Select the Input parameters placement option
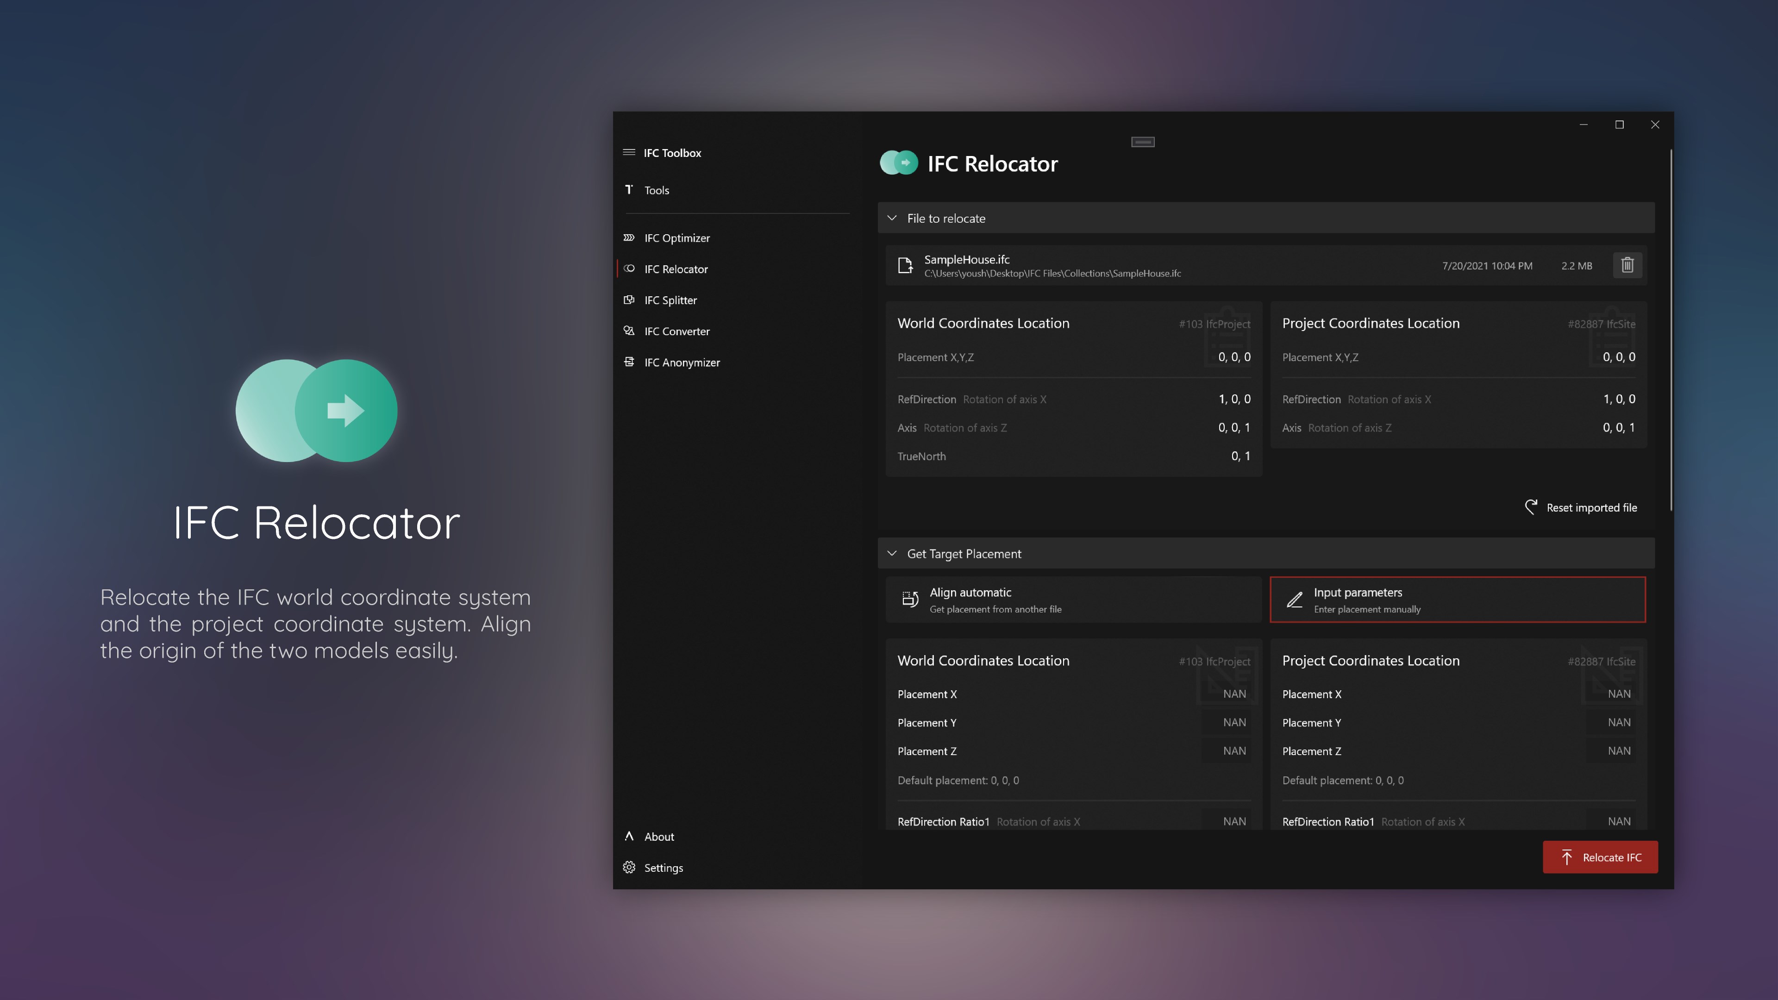 pyautogui.click(x=1457, y=600)
